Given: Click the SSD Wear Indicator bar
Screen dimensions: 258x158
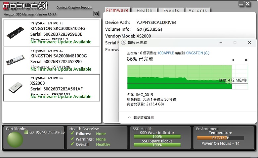Looking at the screenshot, I should 157,137.
